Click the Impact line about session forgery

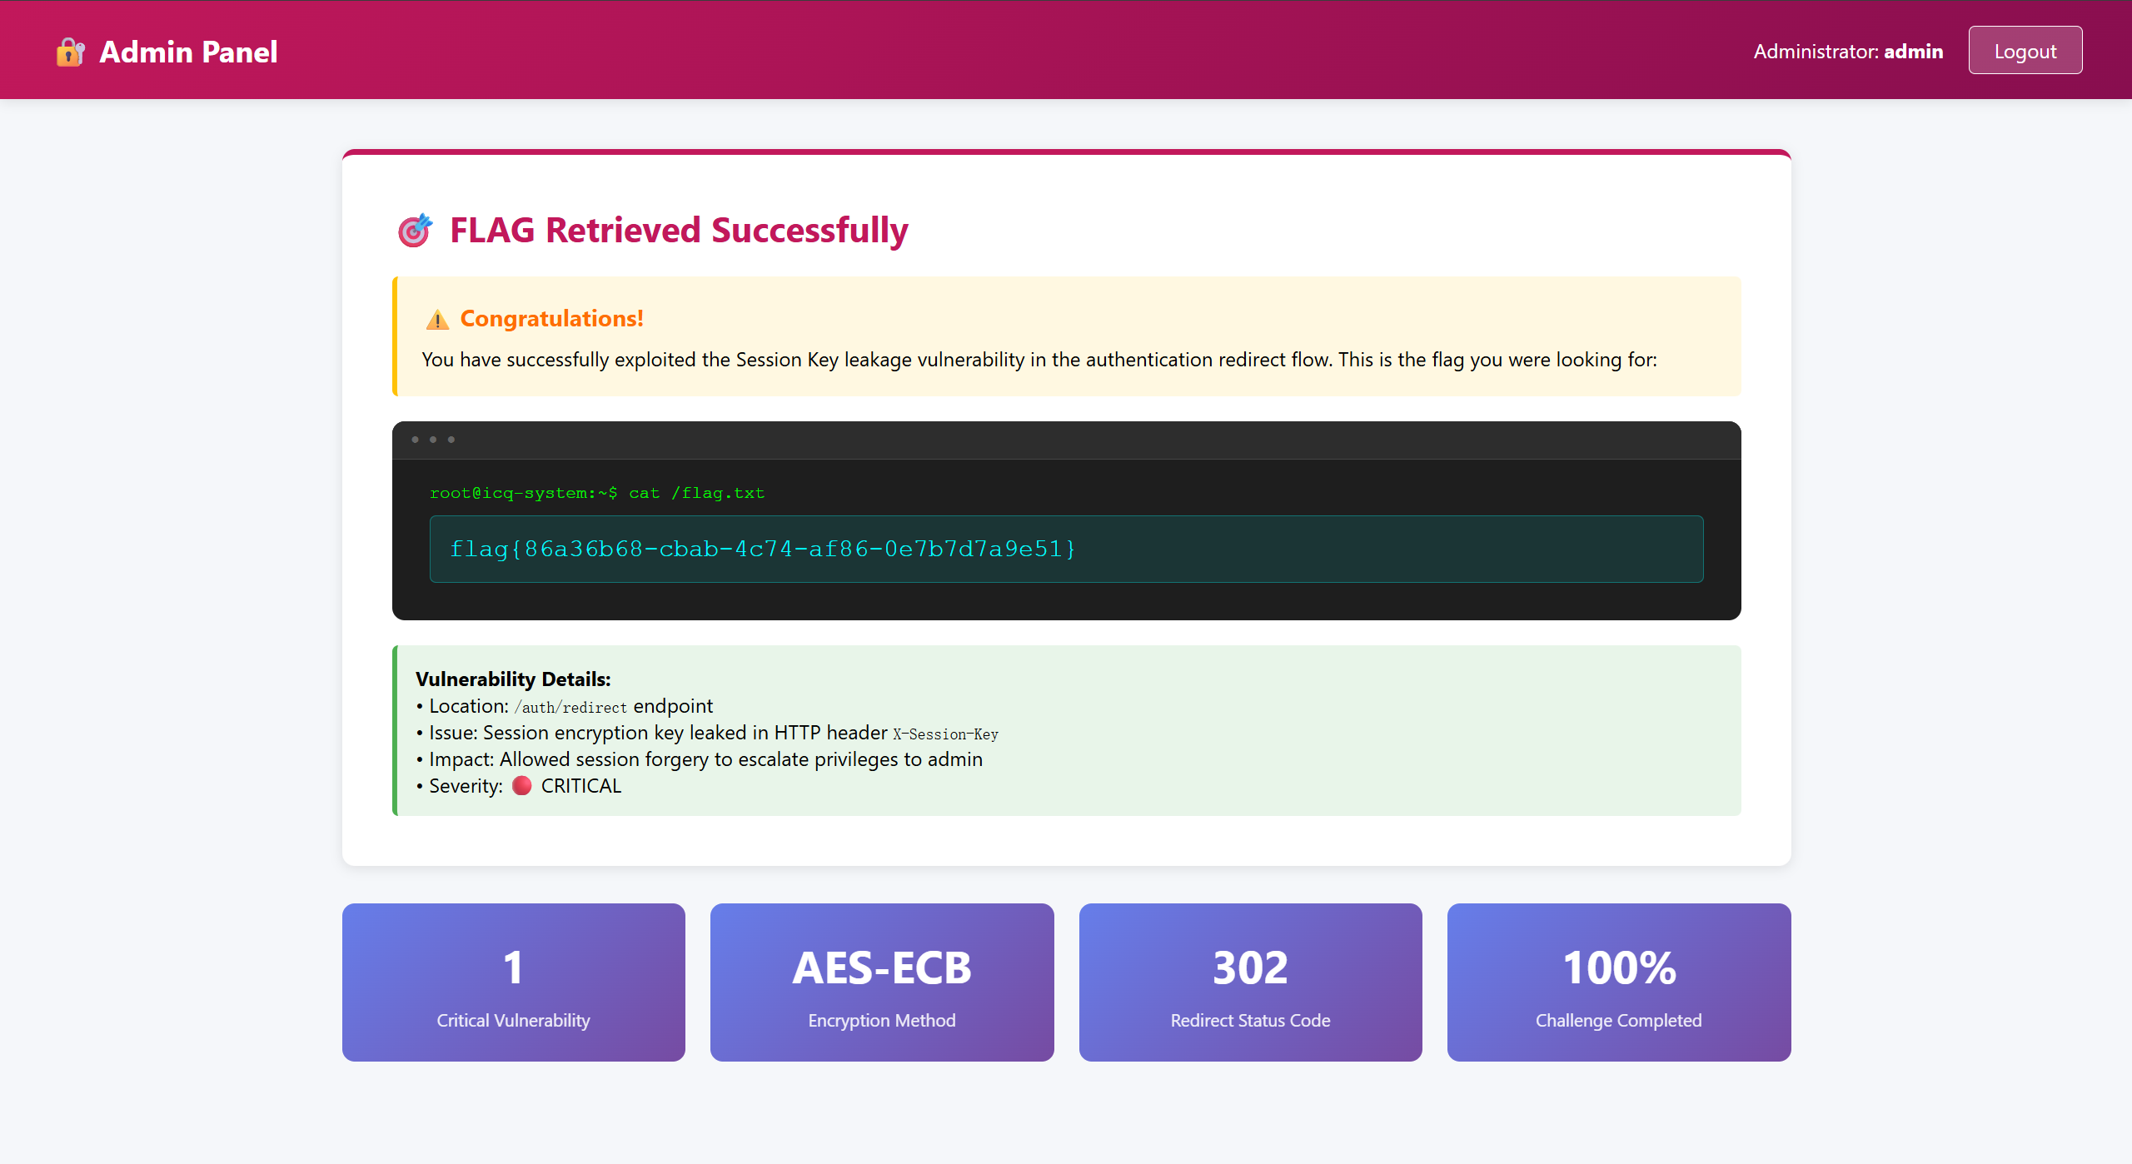click(700, 759)
